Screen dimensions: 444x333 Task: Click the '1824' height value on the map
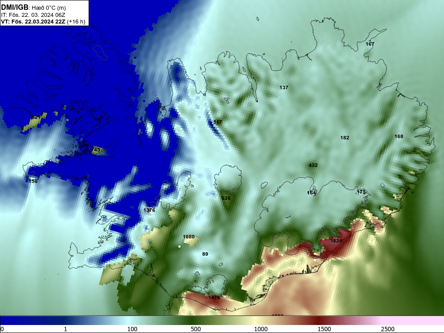(336, 241)
